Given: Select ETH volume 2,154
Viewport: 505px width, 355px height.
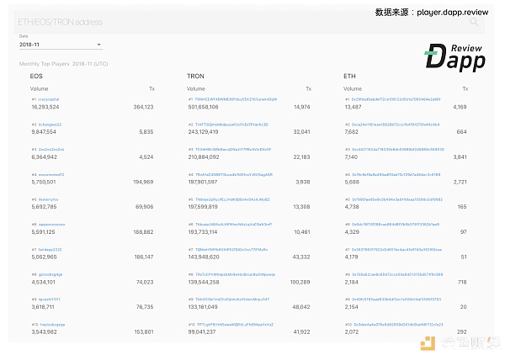Looking at the screenshot, I should pyautogui.click(x=351, y=307).
